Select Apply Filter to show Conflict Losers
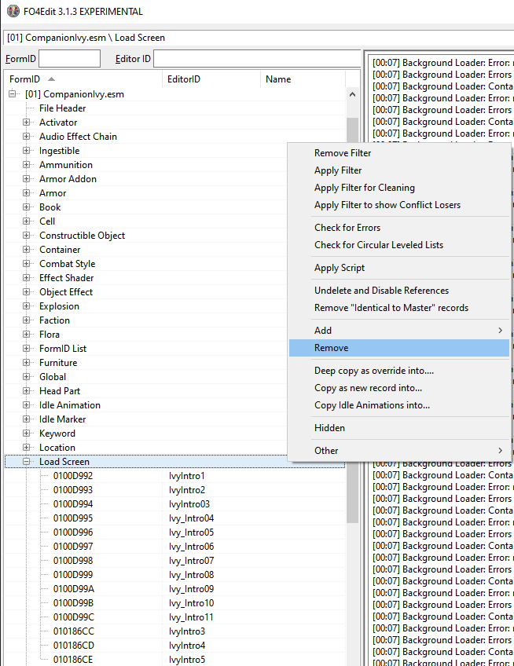 tap(398, 205)
